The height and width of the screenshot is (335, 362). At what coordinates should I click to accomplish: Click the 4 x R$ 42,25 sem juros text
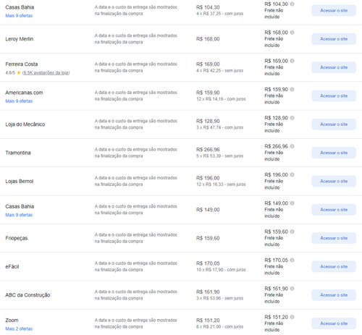tap(219, 71)
